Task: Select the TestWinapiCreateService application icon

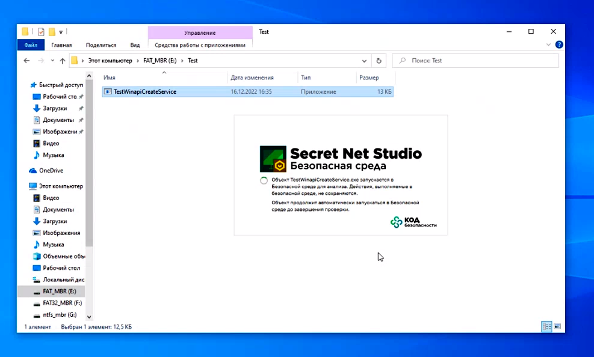Action: [x=108, y=91]
